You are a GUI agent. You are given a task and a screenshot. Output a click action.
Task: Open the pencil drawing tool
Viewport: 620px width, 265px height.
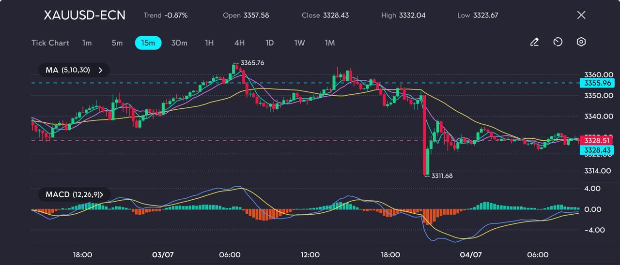click(x=534, y=42)
